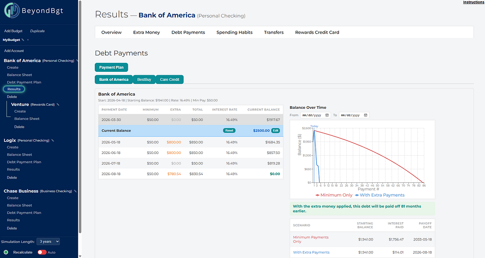Open the Simulation Length dropdown
Screen dimensions: 485x258
(48, 241)
